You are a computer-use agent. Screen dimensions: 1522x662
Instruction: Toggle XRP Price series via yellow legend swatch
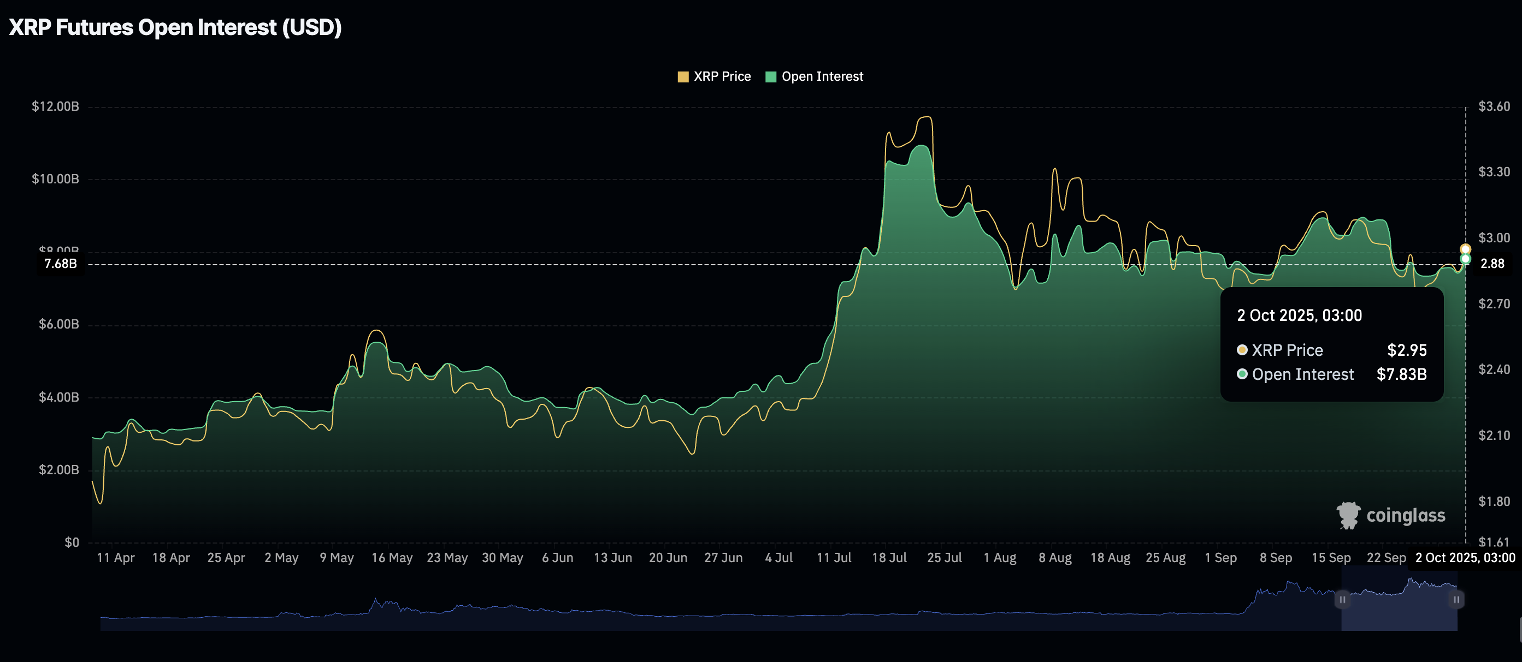pos(682,77)
